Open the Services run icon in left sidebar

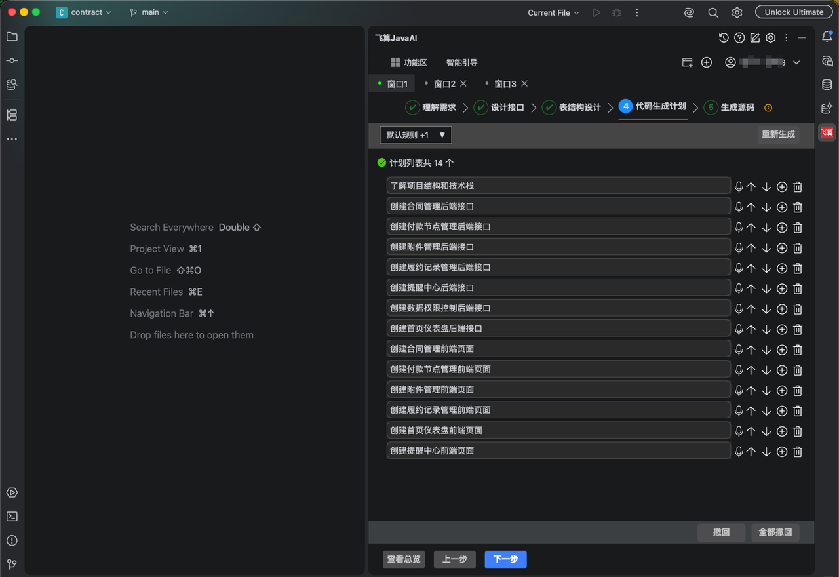(12, 492)
